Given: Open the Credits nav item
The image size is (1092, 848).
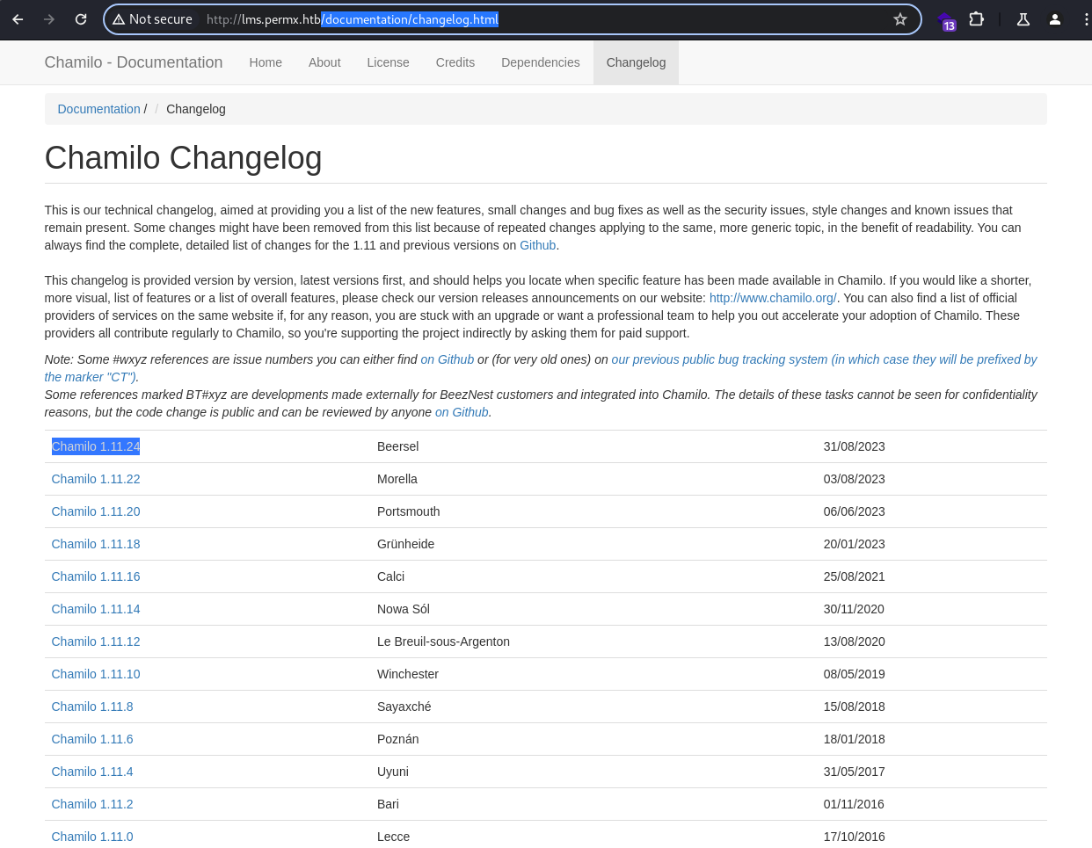Looking at the screenshot, I should tap(455, 62).
